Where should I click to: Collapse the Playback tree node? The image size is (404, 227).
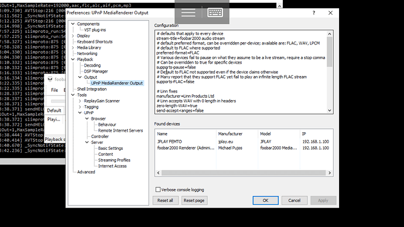pos(73,60)
